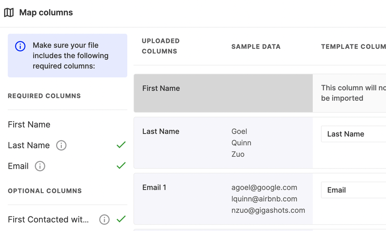Click the info icon next to Last Name
Viewport: 386px width, 231px height.
click(61, 145)
